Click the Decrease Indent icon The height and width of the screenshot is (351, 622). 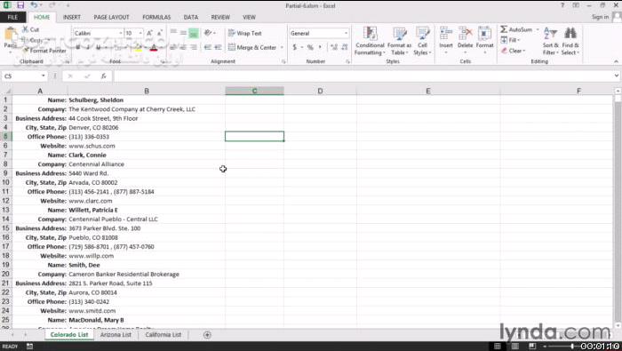207,47
